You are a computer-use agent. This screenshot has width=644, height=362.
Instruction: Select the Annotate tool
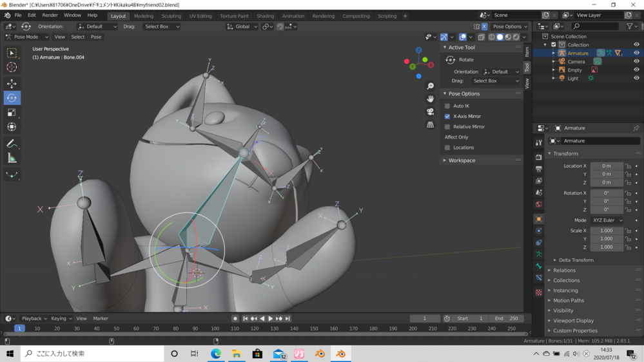[12, 144]
